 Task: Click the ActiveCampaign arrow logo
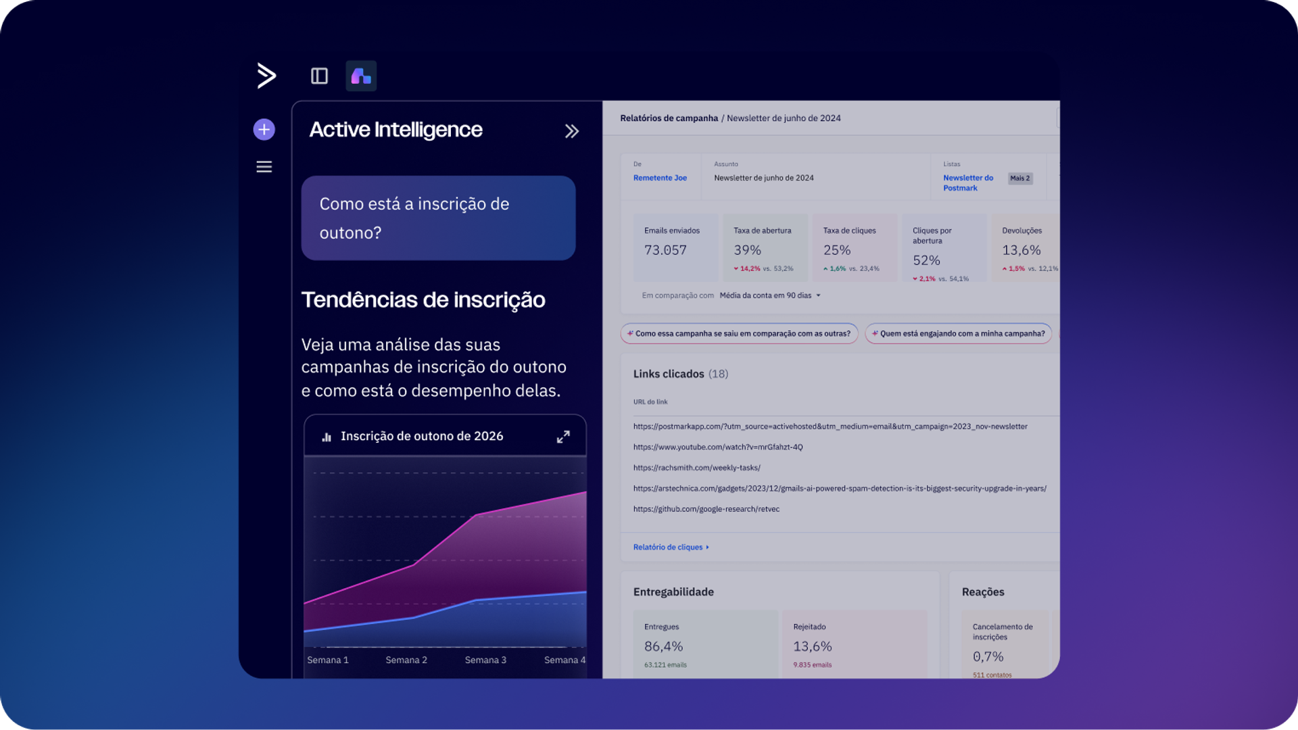[266, 75]
